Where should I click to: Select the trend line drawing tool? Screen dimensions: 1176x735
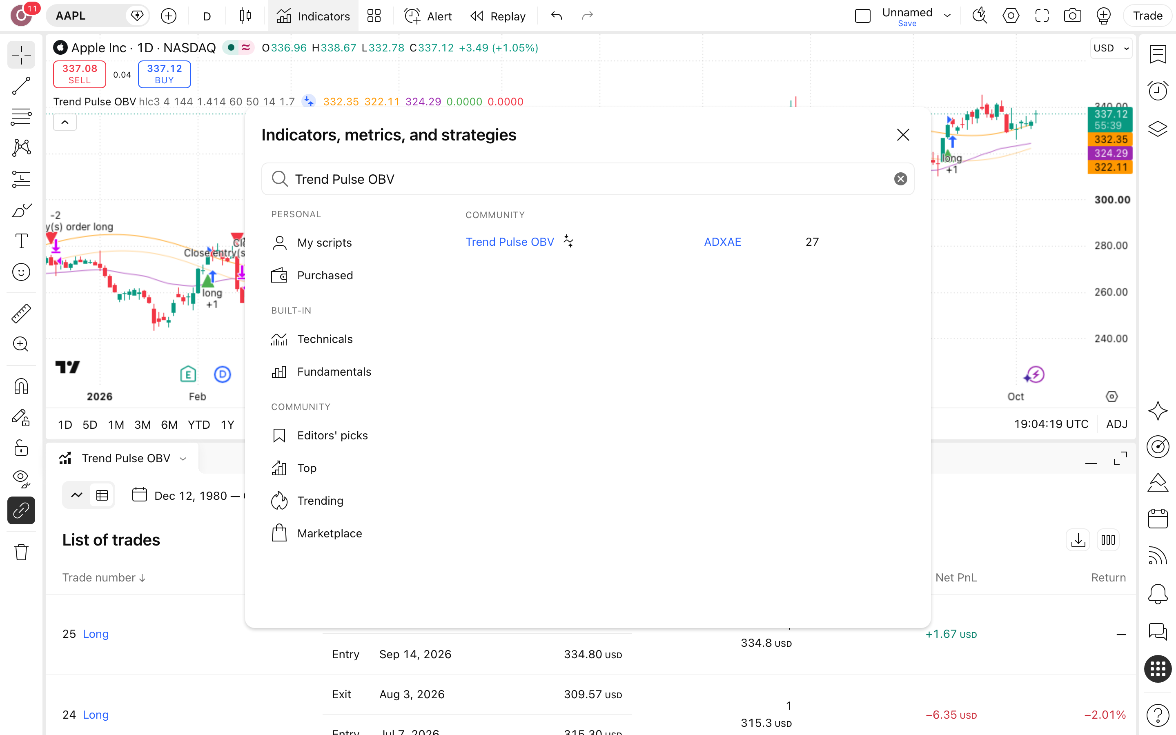[x=21, y=86]
